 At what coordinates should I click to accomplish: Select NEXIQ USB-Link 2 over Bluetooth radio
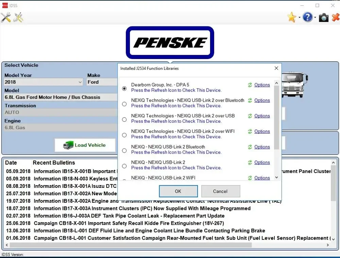[124, 104]
